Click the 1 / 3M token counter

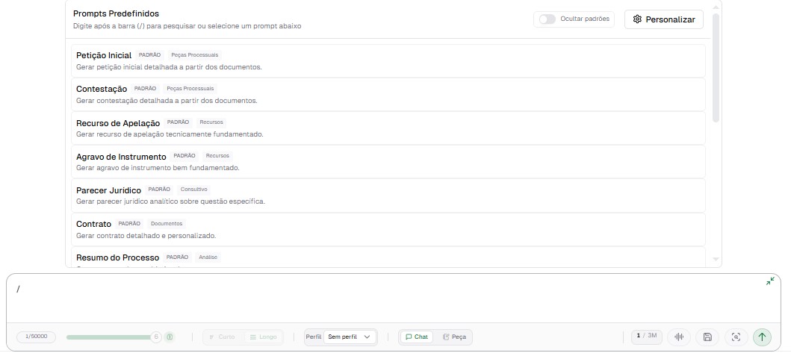[x=646, y=336]
